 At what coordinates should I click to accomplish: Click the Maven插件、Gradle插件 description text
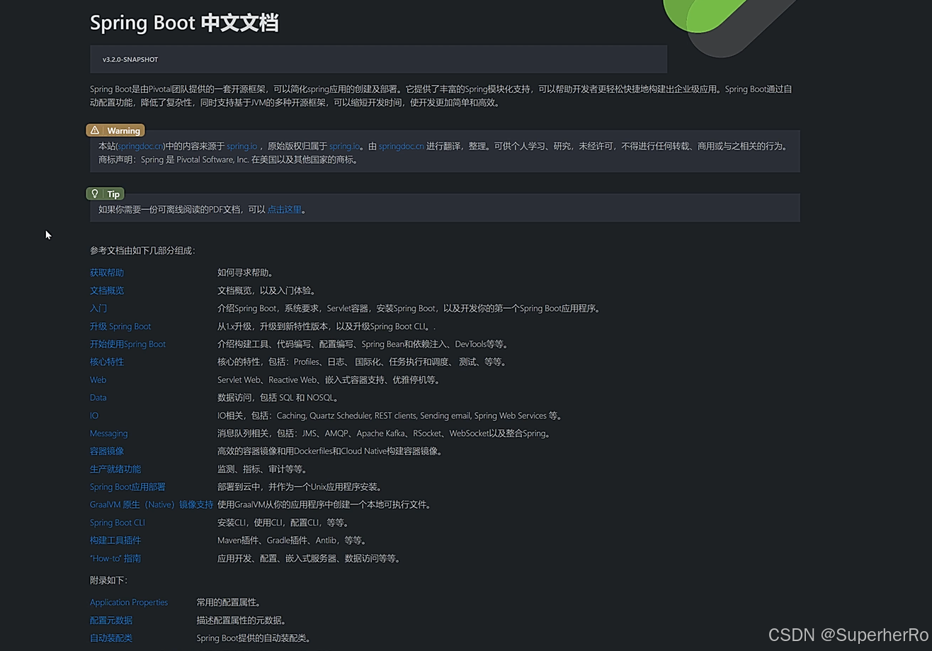(292, 540)
